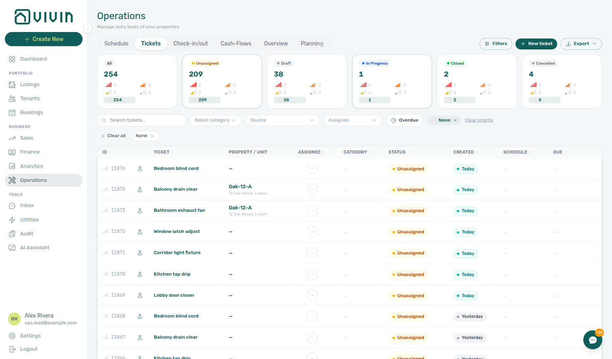Click the Create New button
The image size is (612, 359).
tap(44, 39)
